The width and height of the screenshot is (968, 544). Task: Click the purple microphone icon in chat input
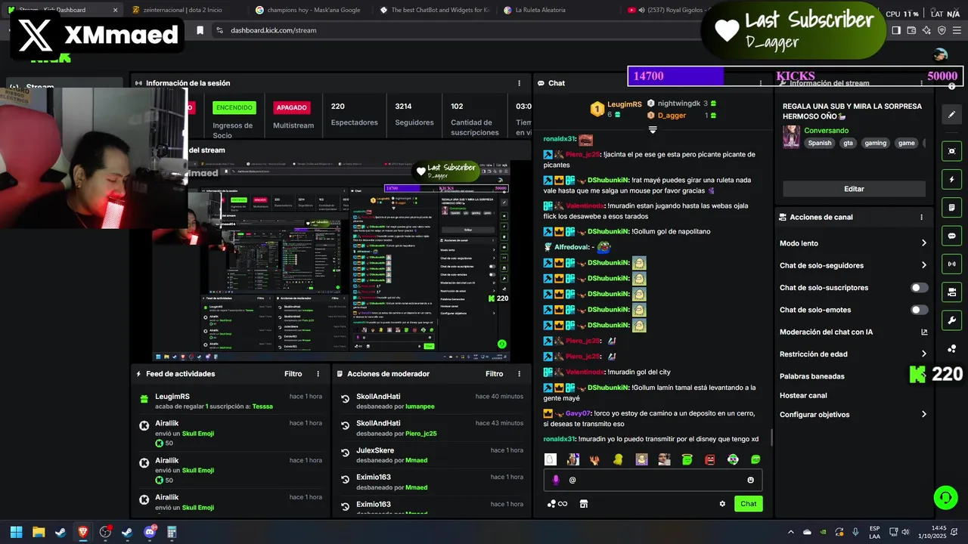556,480
